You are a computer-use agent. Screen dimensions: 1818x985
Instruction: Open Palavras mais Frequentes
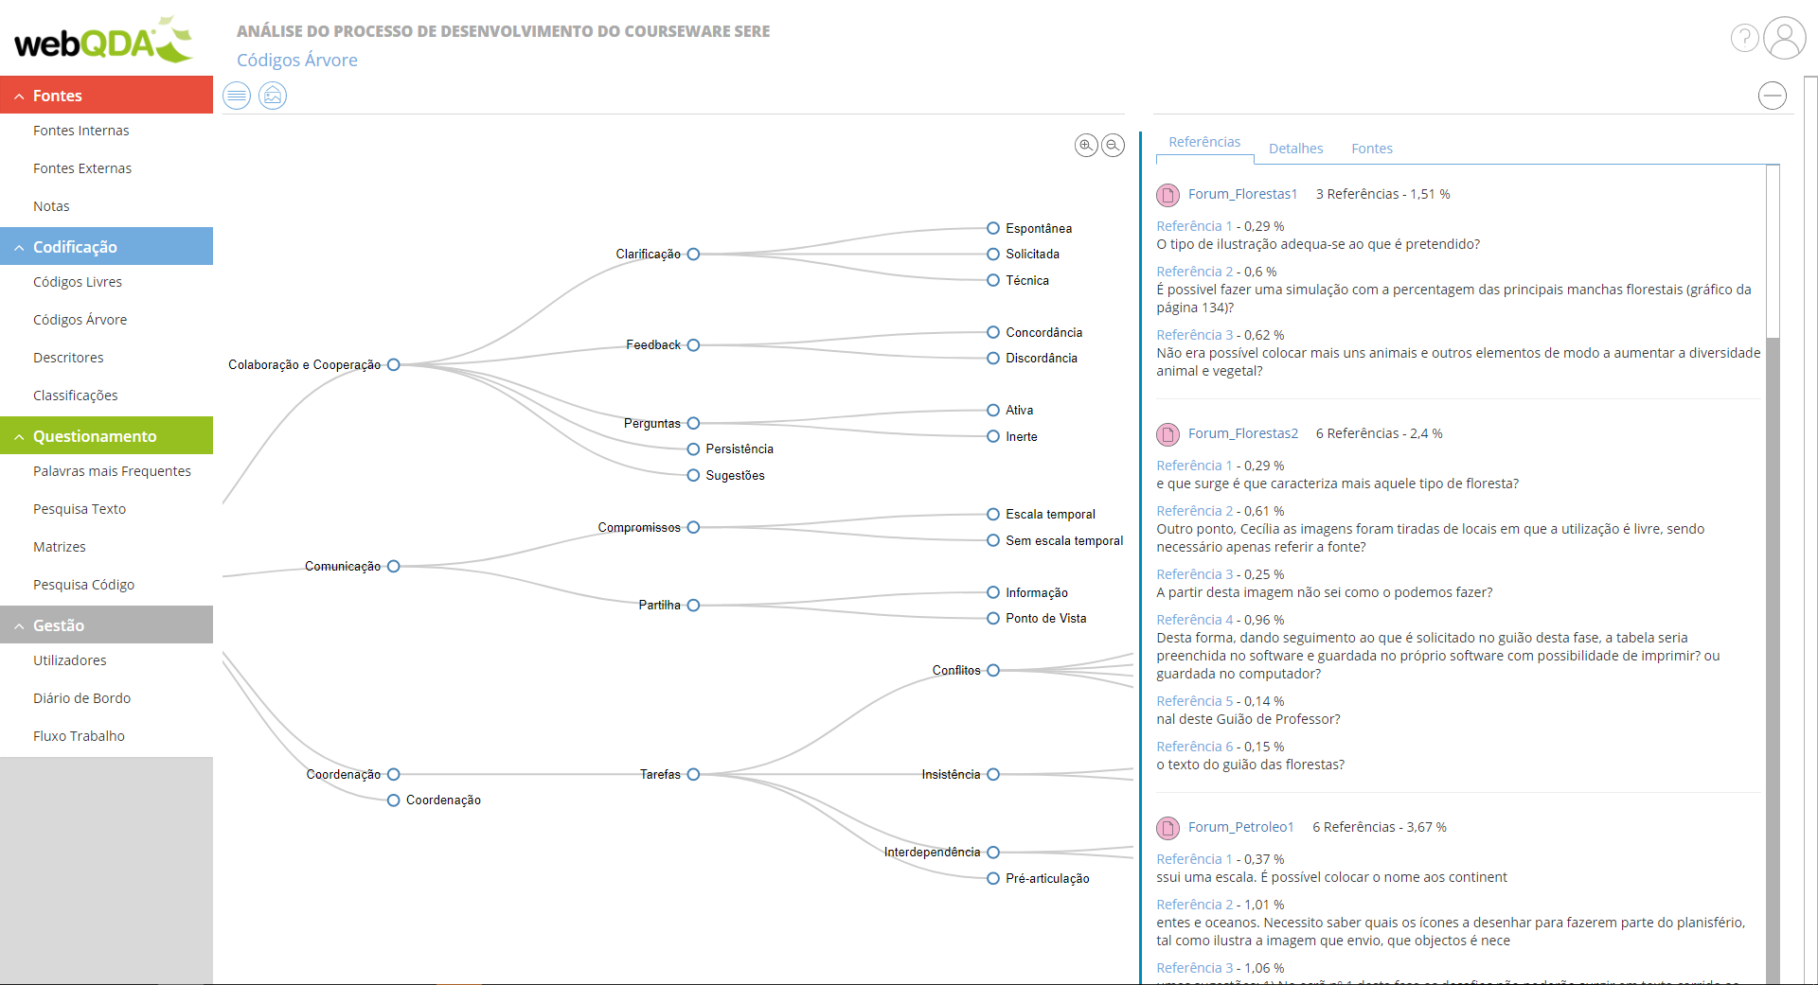click(112, 471)
